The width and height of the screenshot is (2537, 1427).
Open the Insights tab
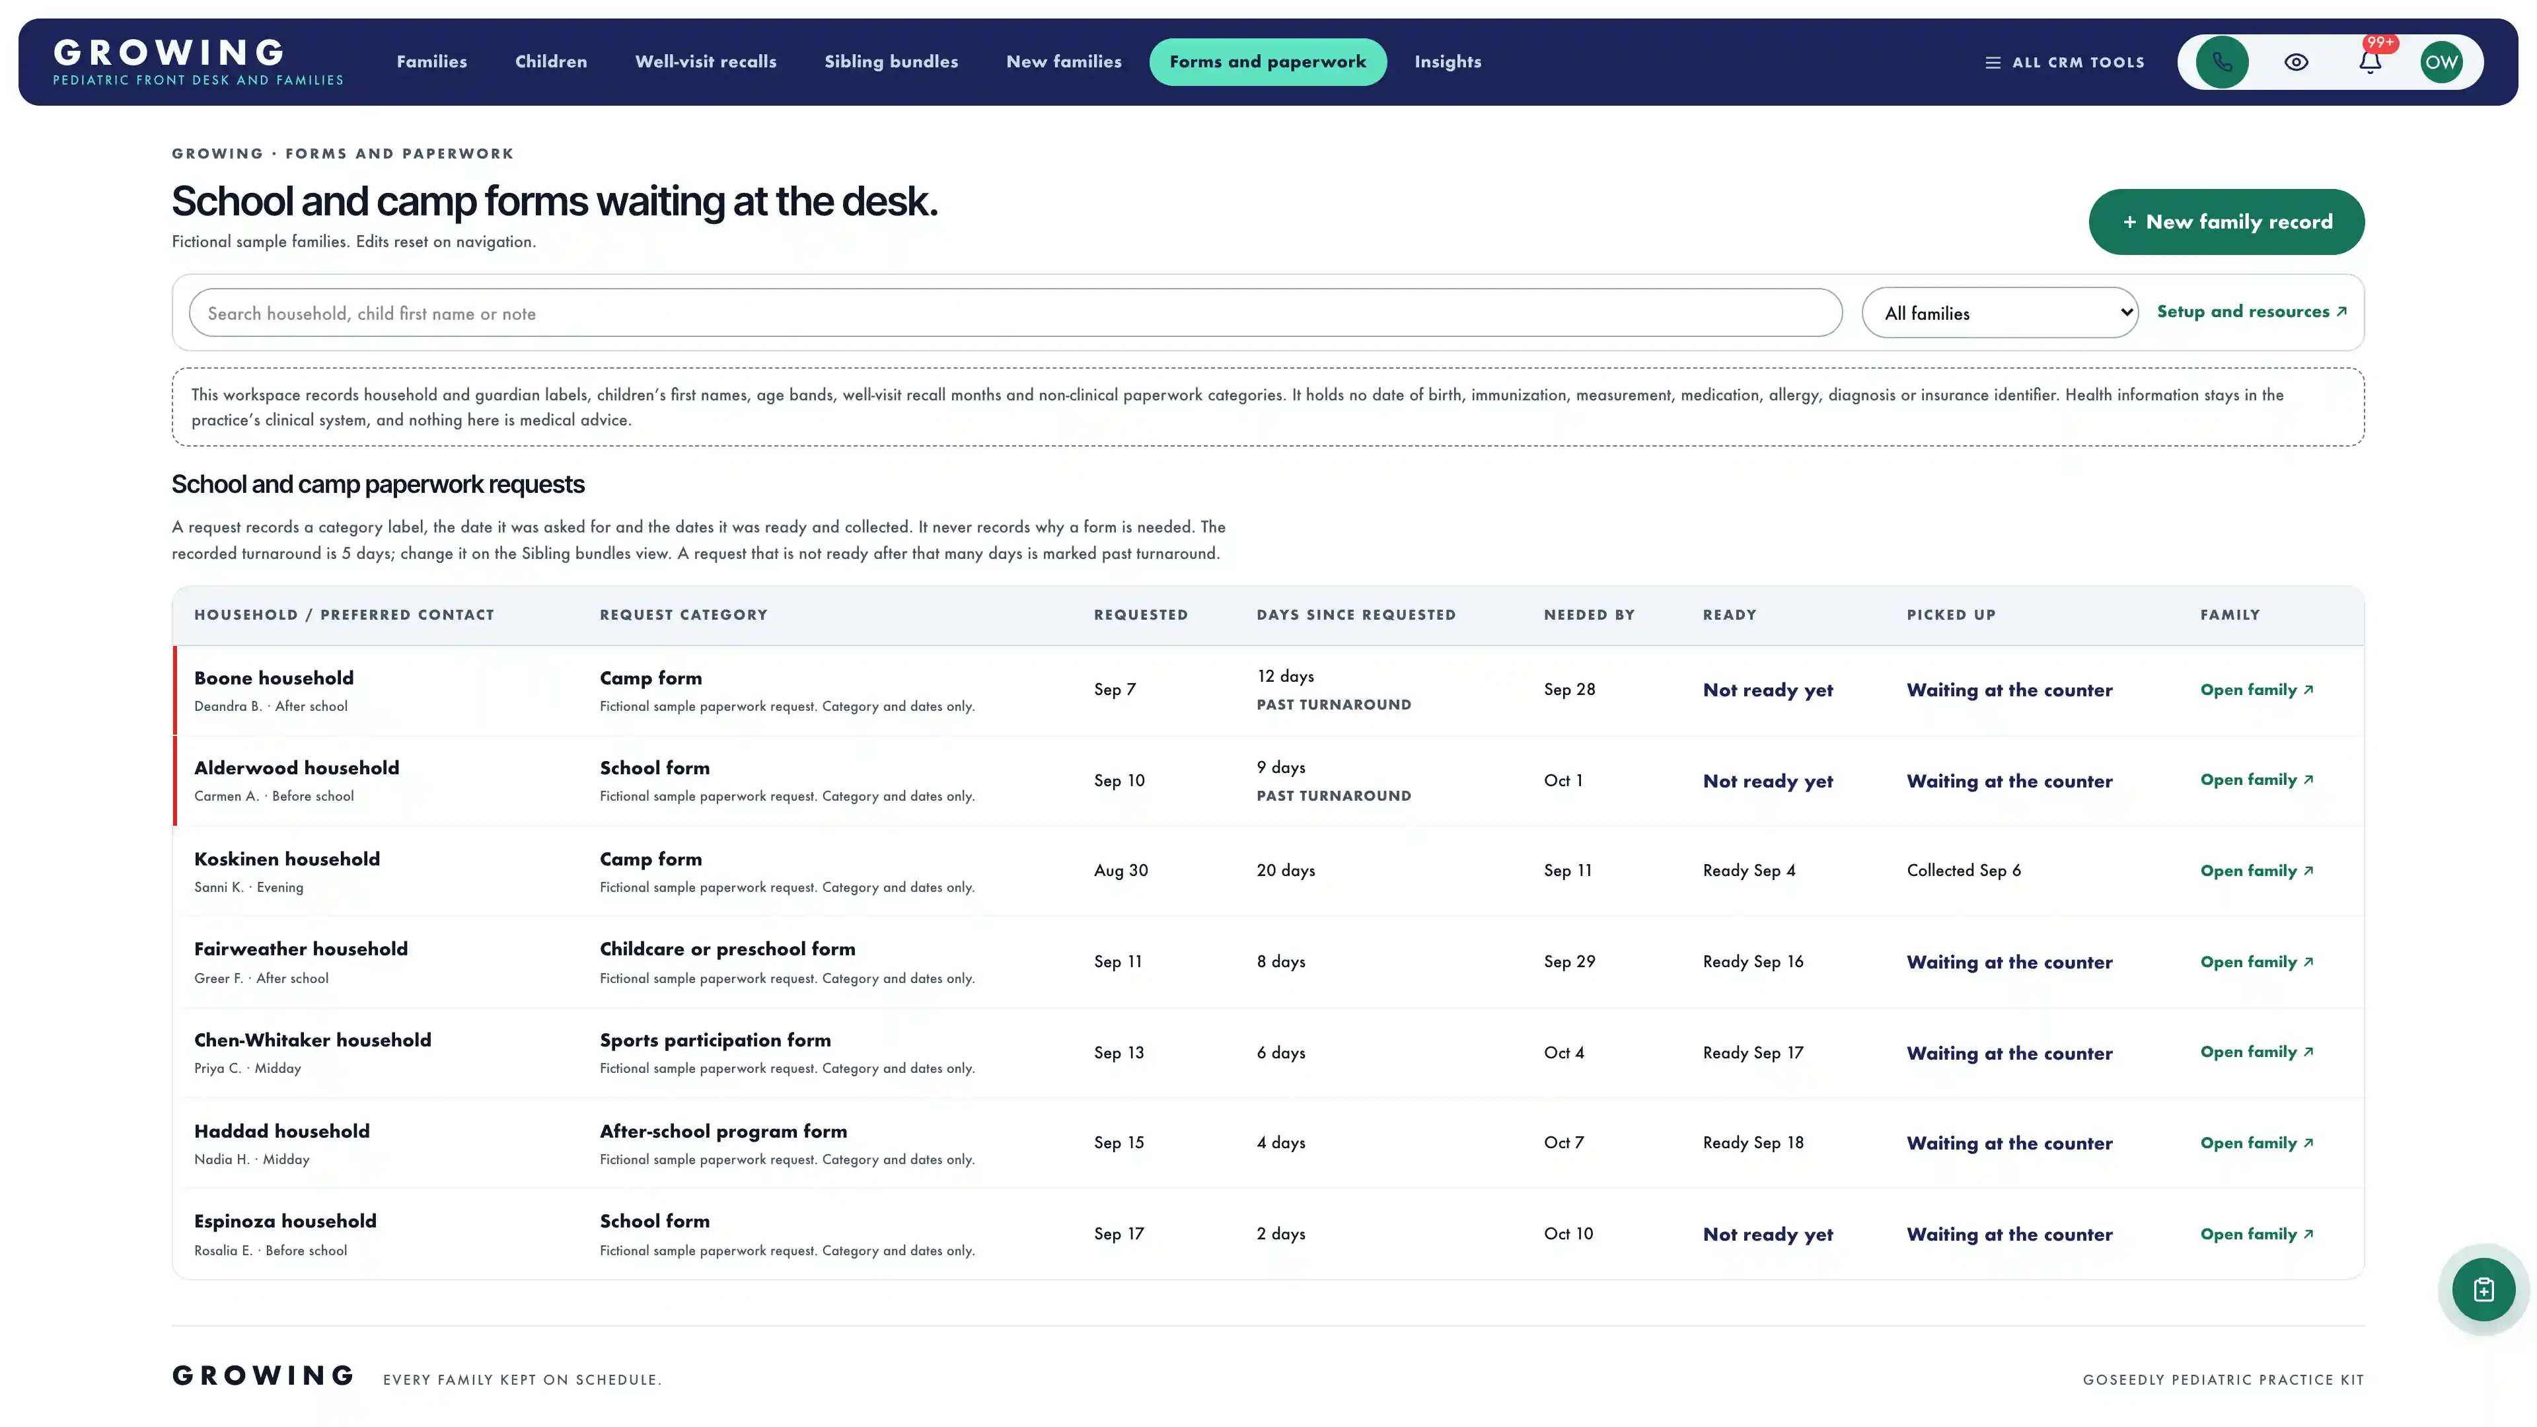click(x=1448, y=62)
